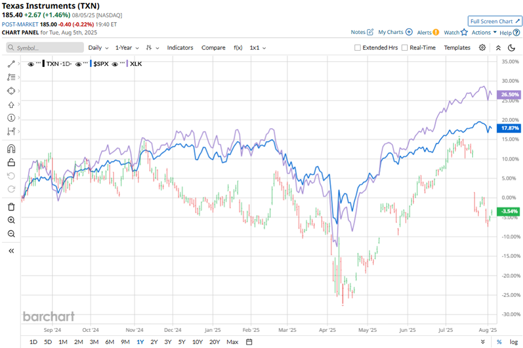
Task: Click the undo arrow icon
Action: [x=11, y=176]
